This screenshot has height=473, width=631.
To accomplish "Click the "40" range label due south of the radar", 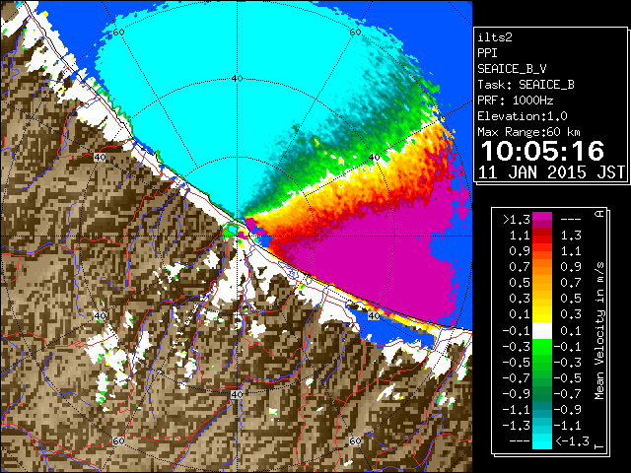I will click(237, 394).
